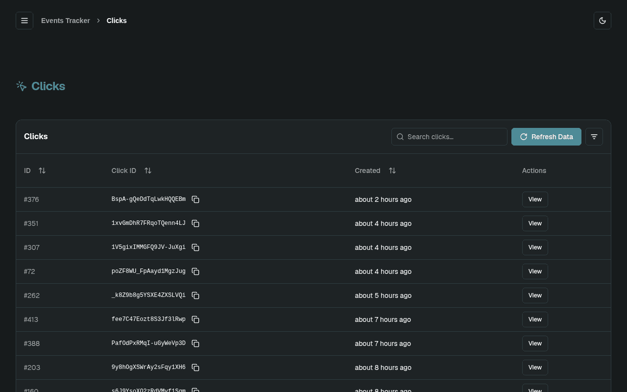View details for row #388

tap(535, 343)
